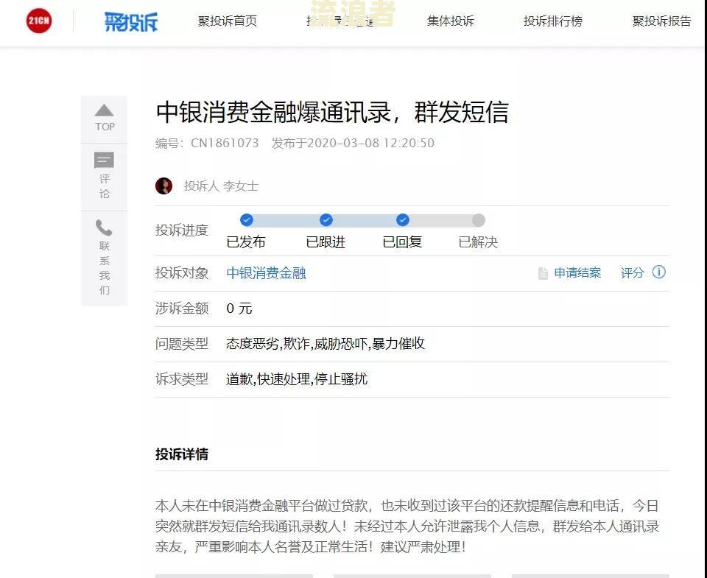Viewport: 707px width, 578px height.
Task: Open the 中银消费金融 complaint target link
Action: pos(266,272)
